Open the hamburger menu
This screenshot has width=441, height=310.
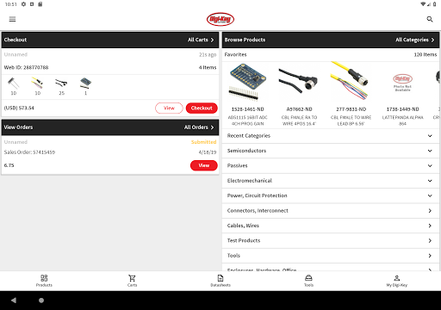[x=12, y=19]
